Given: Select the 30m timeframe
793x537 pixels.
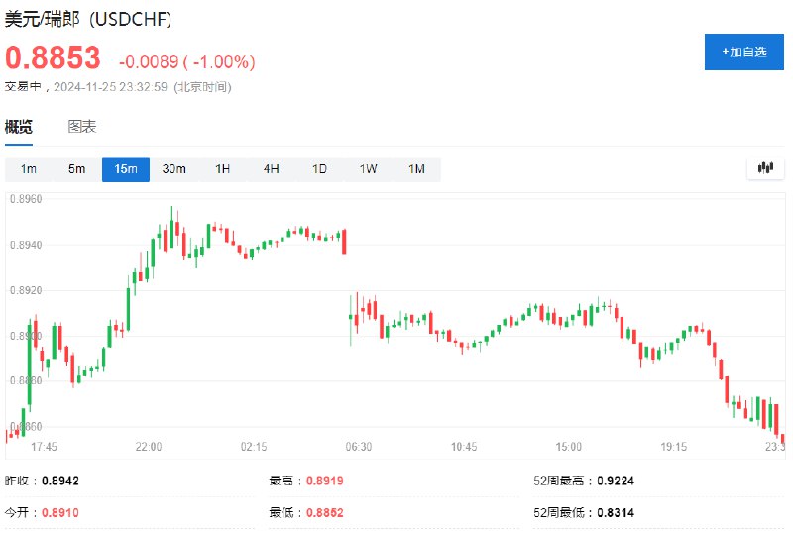Looking at the screenshot, I should tap(174, 169).
